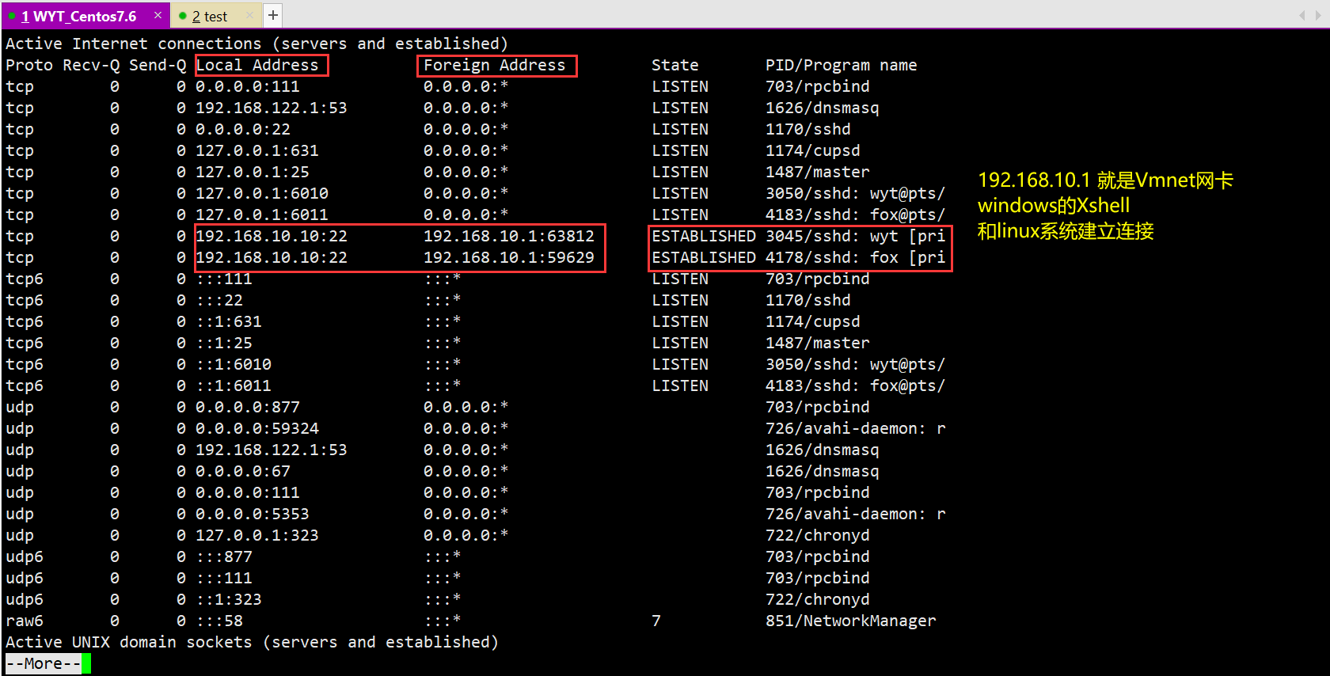Screen dimensions: 1330x676
Task: Click local address 0.0.0.0:111 on tcp row
Action: coord(248,86)
